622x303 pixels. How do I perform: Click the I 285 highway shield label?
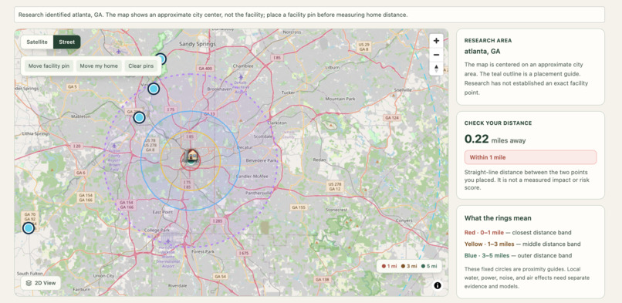click(218, 221)
